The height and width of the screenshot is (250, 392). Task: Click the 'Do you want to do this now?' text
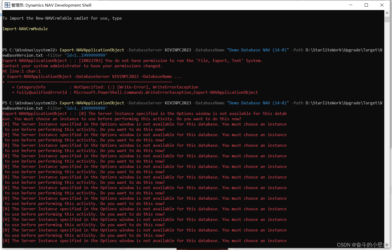click(x=133, y=129)
